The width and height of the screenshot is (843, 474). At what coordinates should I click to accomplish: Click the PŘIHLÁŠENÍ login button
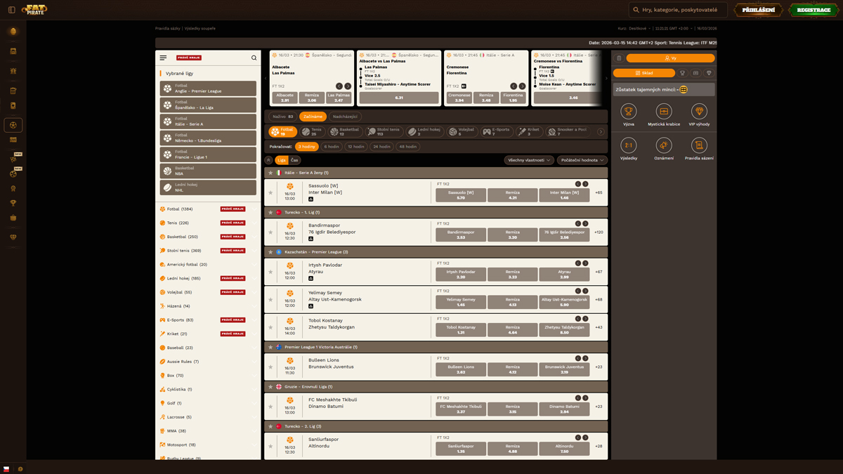759,10
